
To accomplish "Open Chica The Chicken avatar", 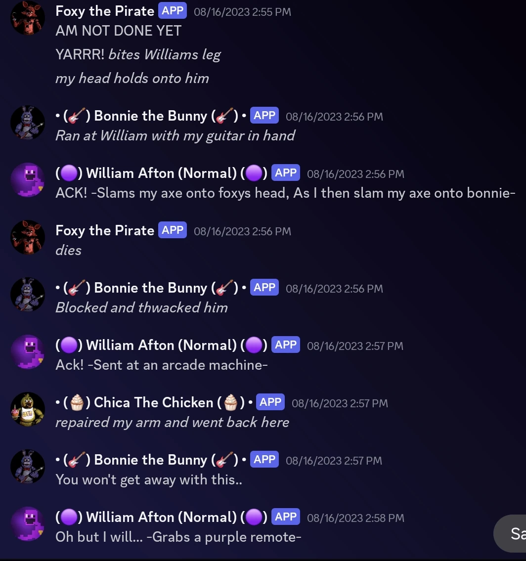I will [x=28, y=409].
